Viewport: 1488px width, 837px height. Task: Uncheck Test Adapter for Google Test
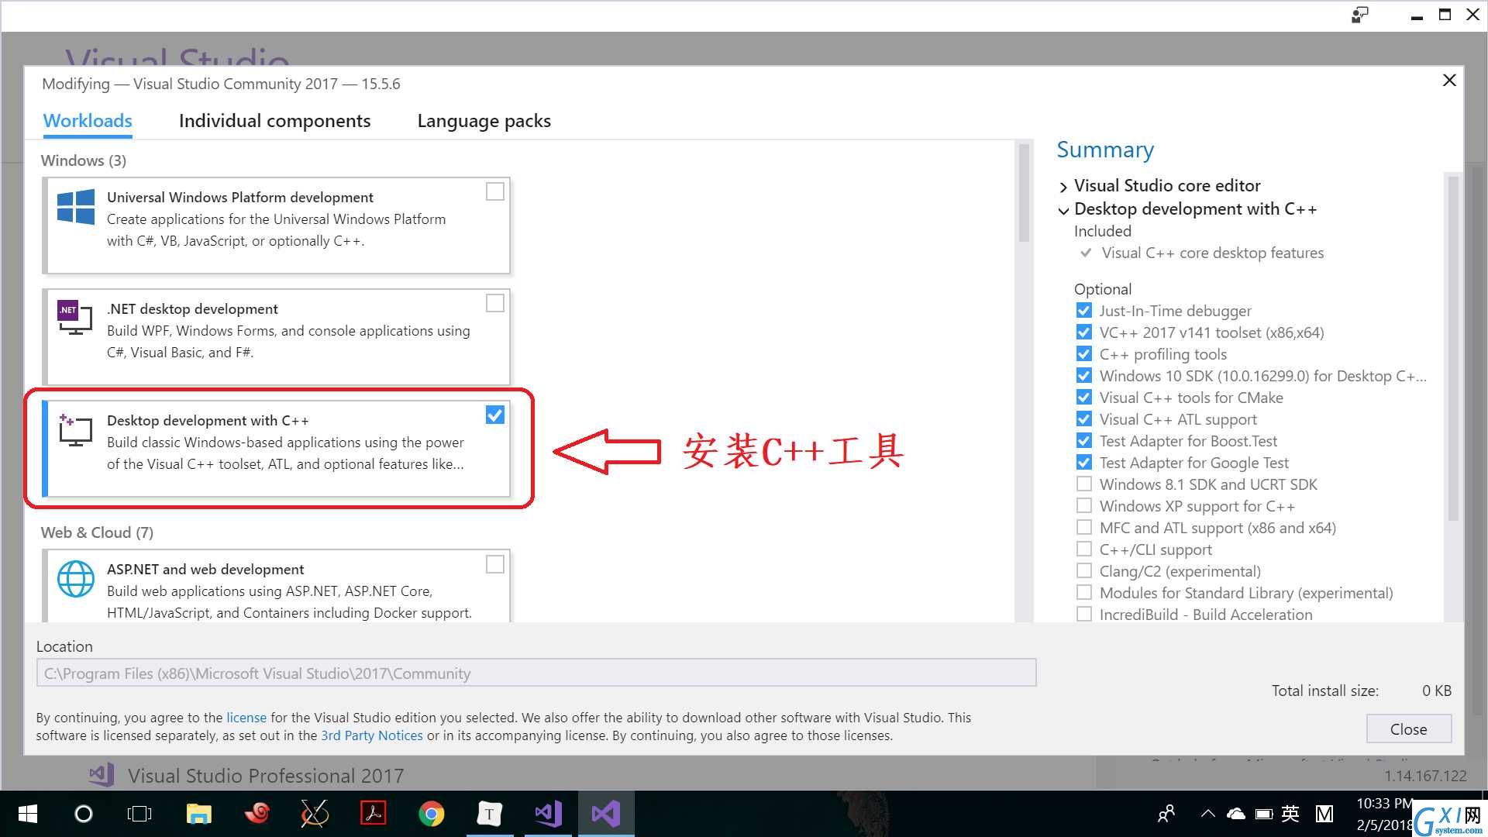click(x=1084, y=463)
